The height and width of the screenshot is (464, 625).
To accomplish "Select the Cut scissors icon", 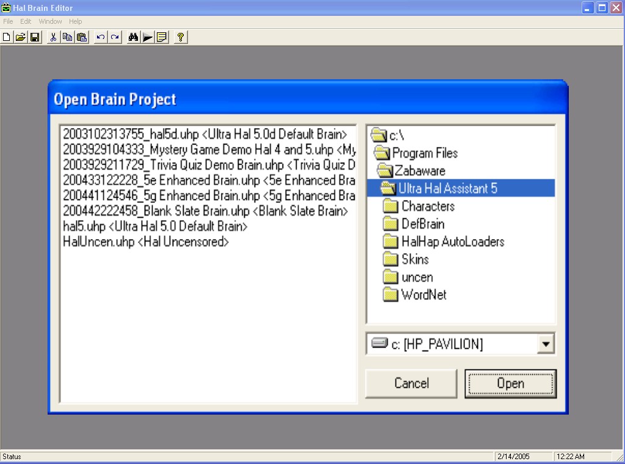I will 53,37.
